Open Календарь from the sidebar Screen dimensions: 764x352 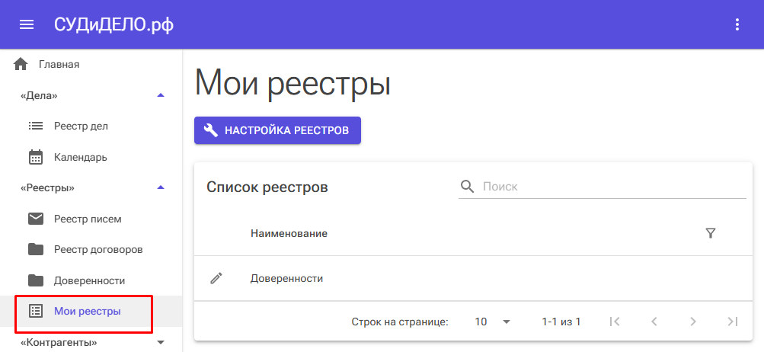80,158
